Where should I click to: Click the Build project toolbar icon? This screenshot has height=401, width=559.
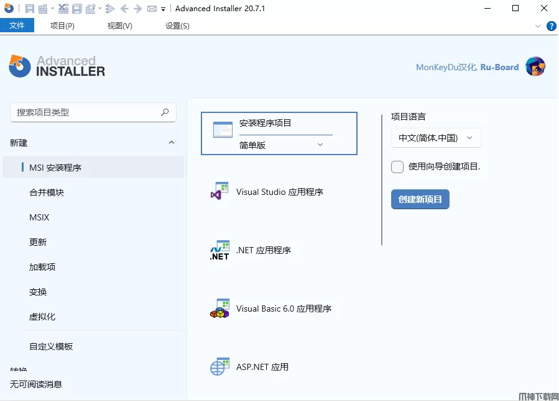coord(43,9)
